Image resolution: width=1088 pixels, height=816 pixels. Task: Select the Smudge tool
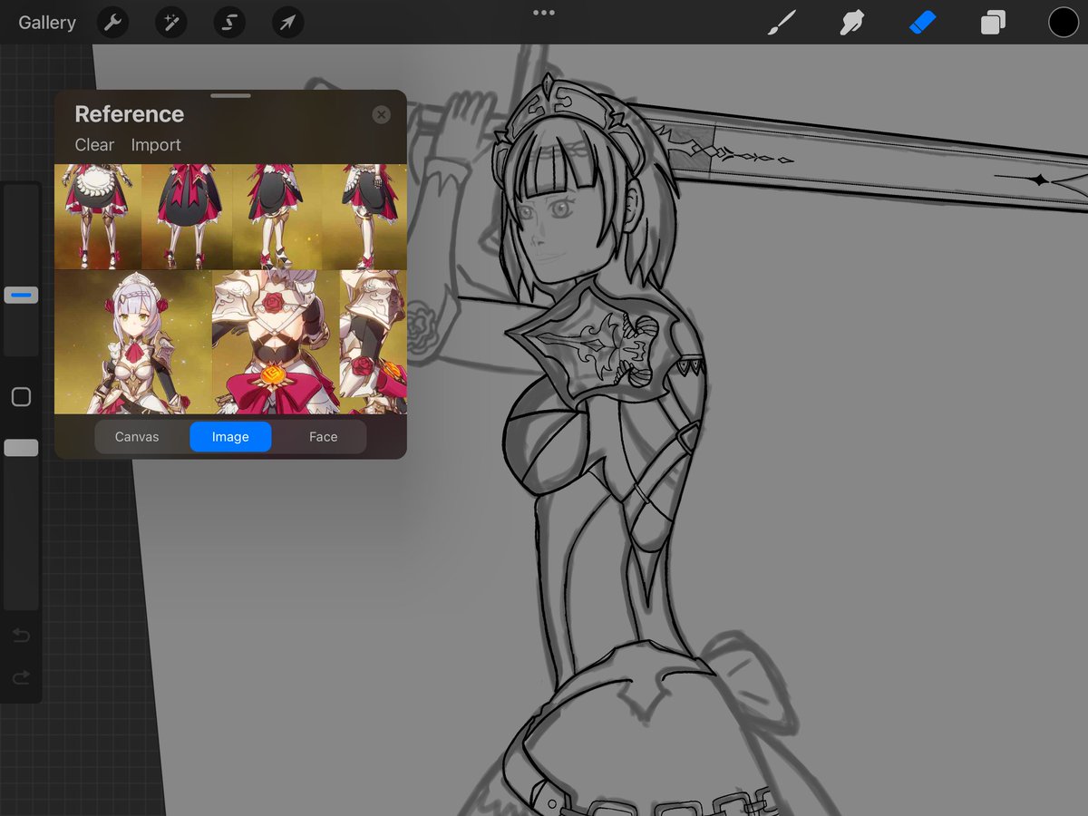coord(851,23)
